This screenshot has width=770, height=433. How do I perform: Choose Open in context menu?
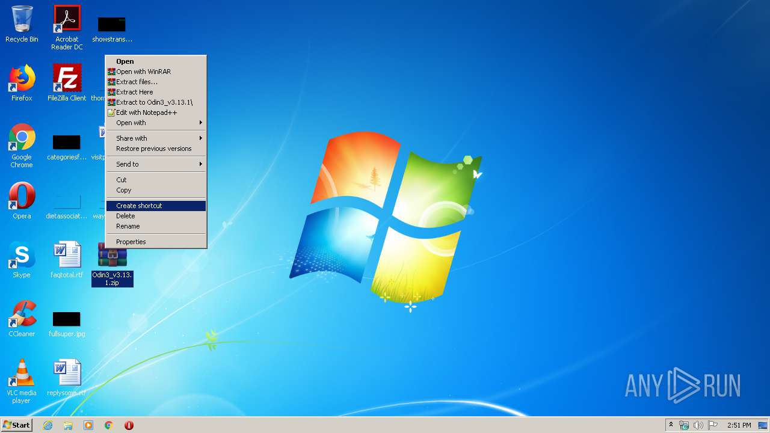[x=156, y=61]
